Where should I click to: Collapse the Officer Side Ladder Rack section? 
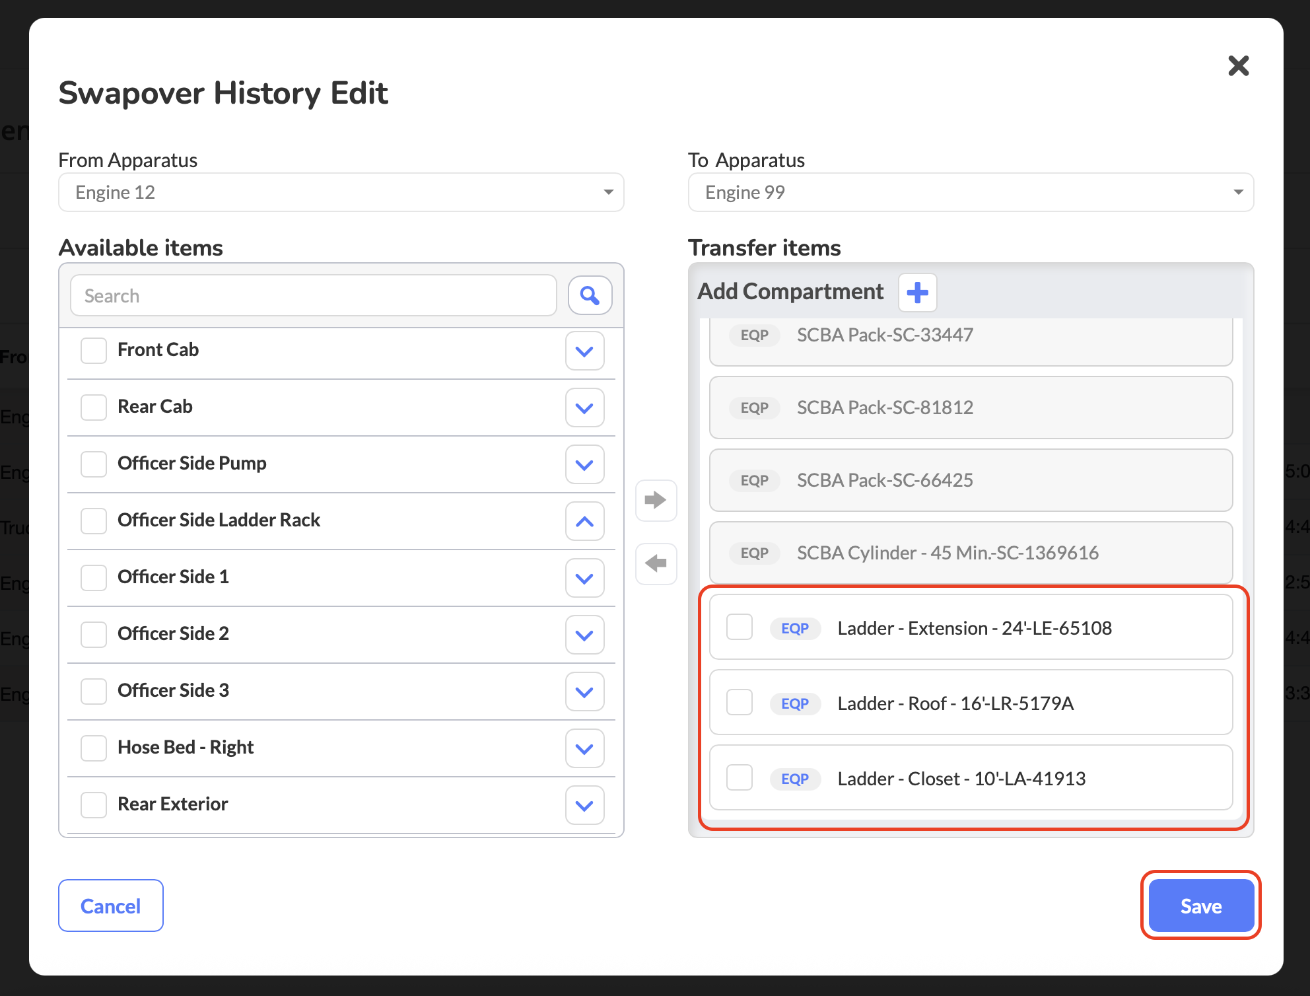[584, 521]
